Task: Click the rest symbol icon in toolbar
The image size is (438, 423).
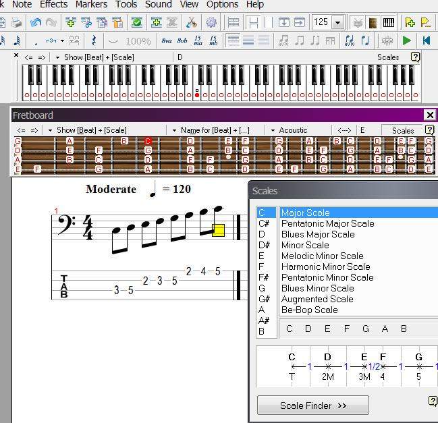Action: pyautogui.click(x=93, y=40)
